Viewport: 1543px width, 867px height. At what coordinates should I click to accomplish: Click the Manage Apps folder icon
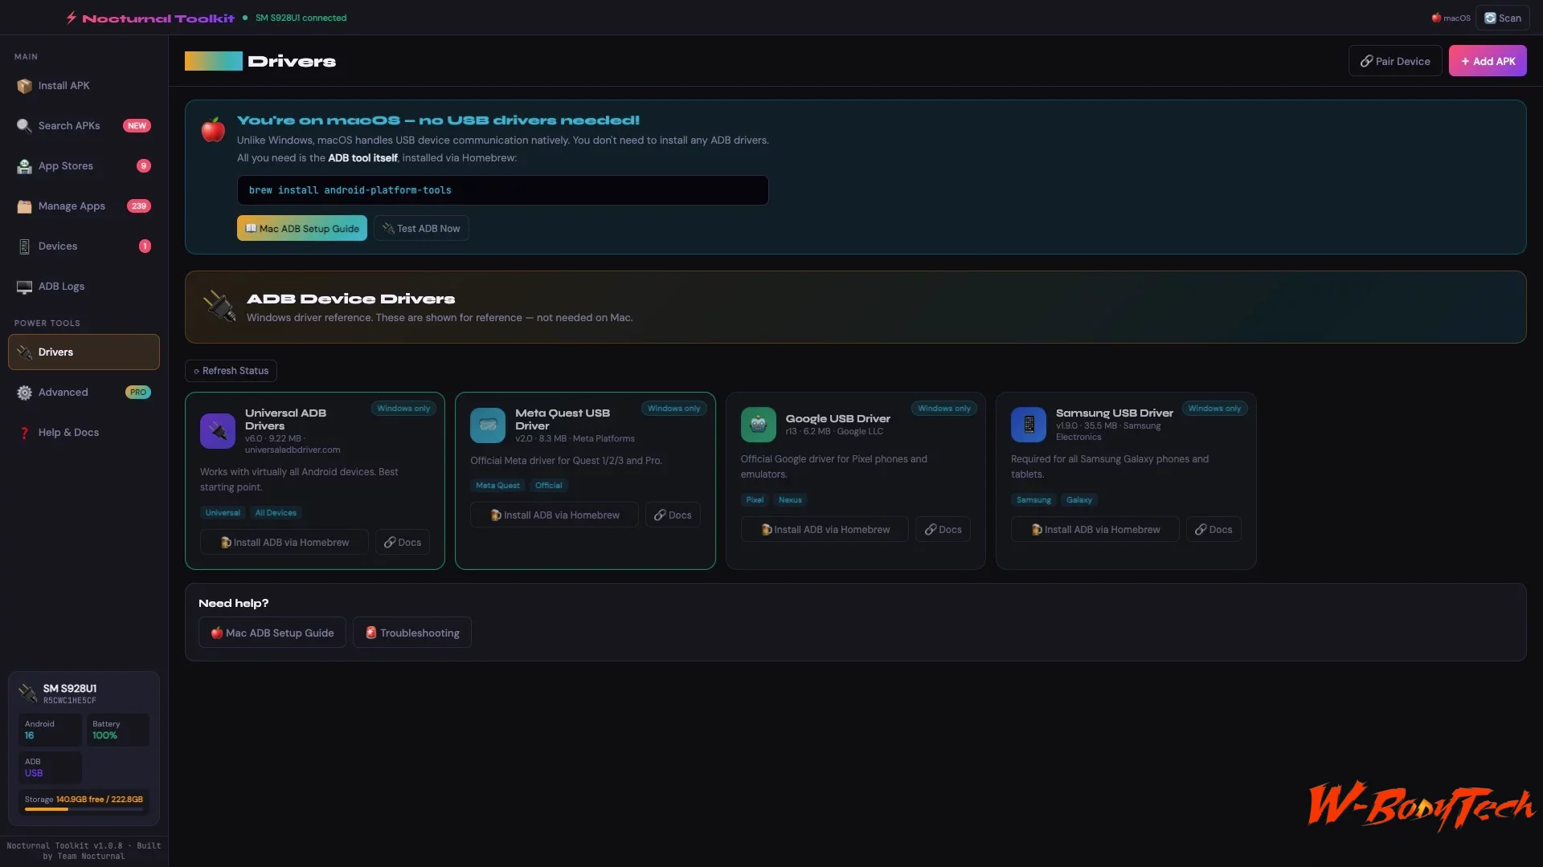tap(25, 206)
